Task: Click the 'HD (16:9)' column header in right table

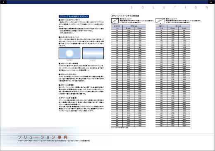Action: [179, 26]
